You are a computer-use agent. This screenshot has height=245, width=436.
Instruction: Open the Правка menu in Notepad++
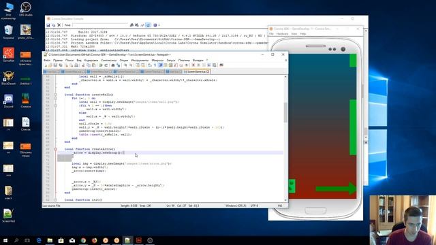click(58, 61)
